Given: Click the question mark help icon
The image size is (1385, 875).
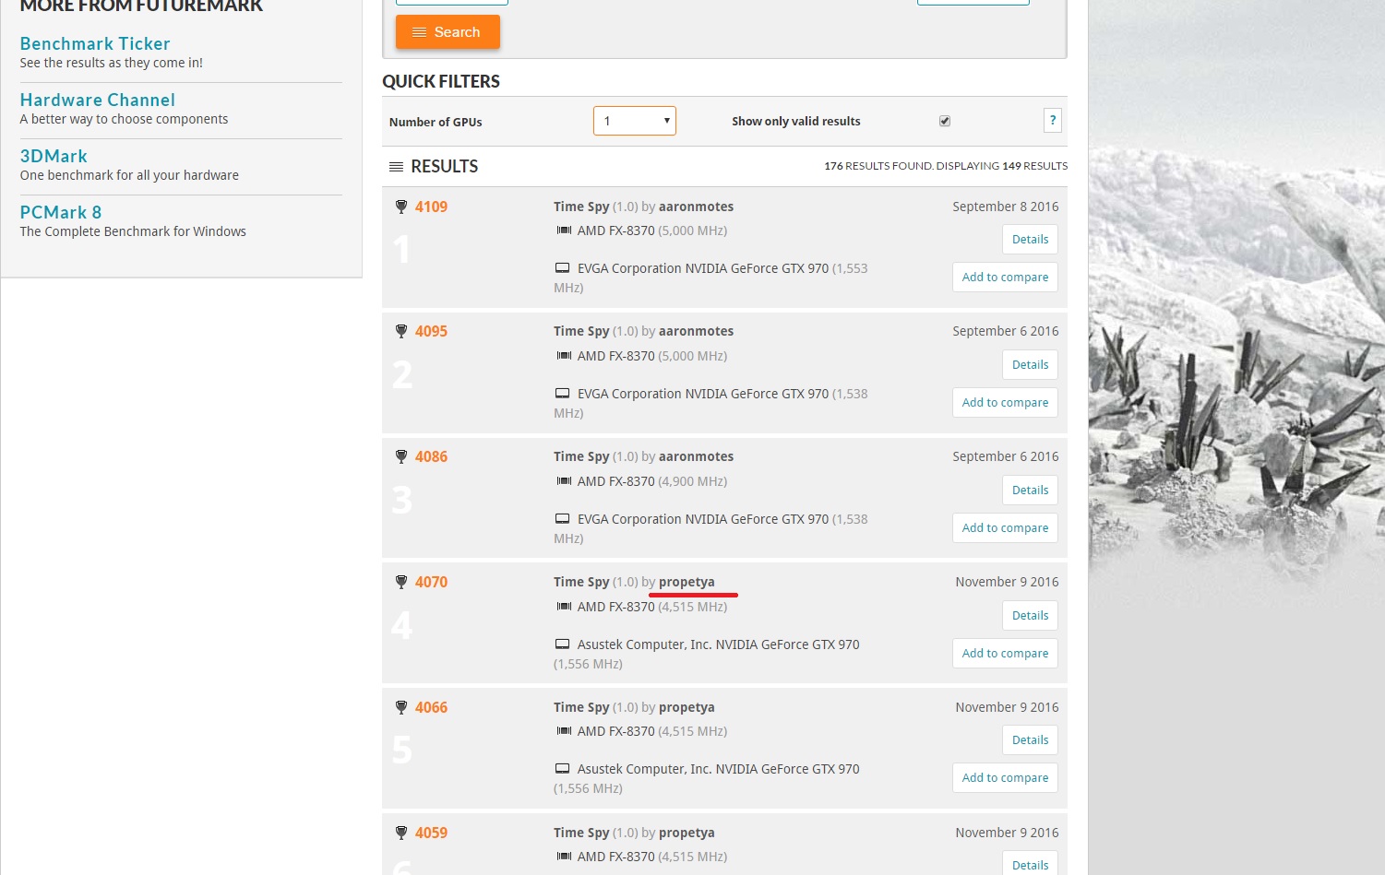Looking at the screenshot, I should [1053, 120].
